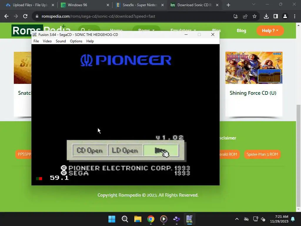Open a new browser tab
Viewport: 301px width, 226px height.
coord(228,5)
